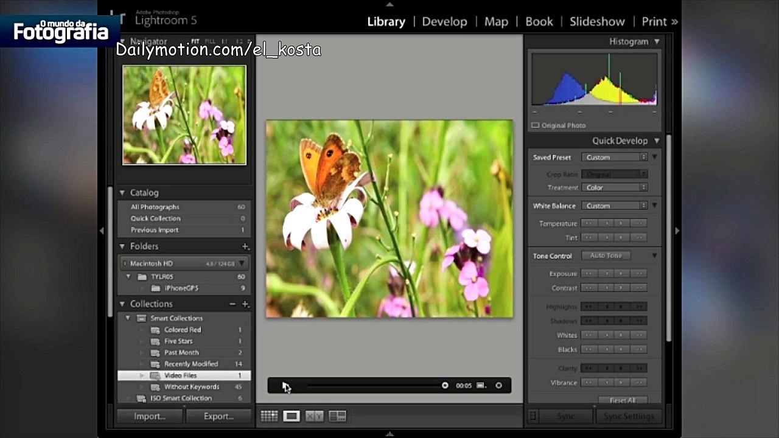Click the Export button
The width and height of the screenshot is (779, 438).
pos(219,416)
